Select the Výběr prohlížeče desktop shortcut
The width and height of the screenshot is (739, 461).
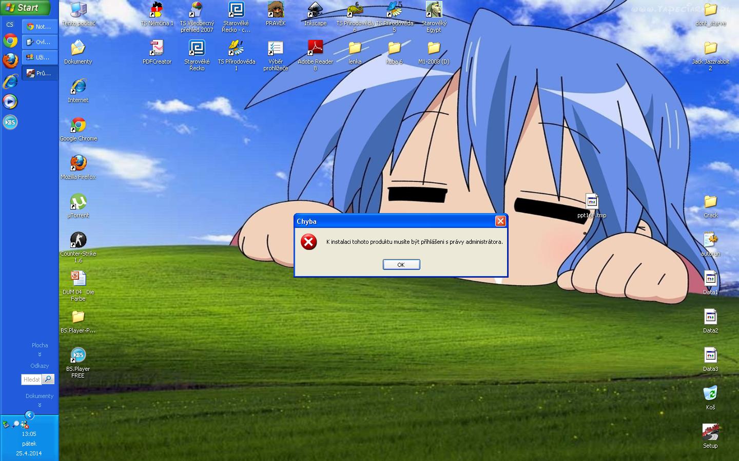pyautogui.click(x=276, y=55)
